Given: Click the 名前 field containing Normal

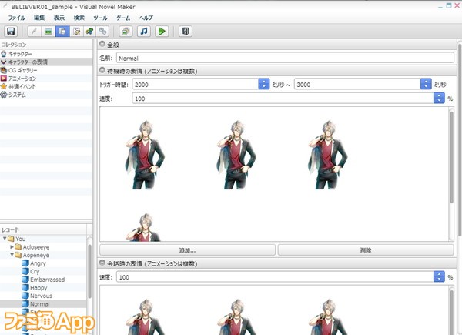Looking at the screenshot, I should click(285, 58).
